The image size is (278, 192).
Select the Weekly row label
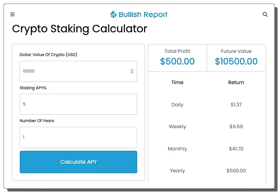click(177, 126)
